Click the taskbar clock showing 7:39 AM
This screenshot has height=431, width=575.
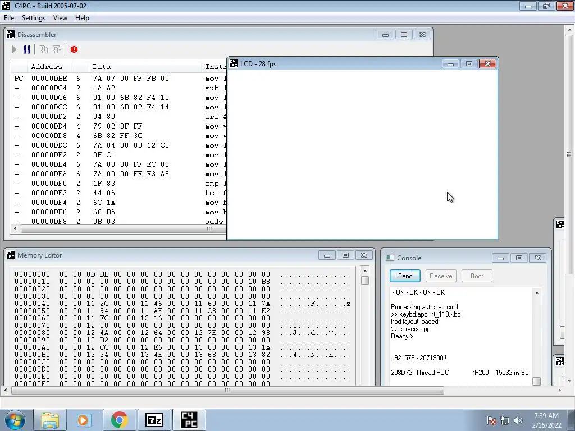[546, 420]
